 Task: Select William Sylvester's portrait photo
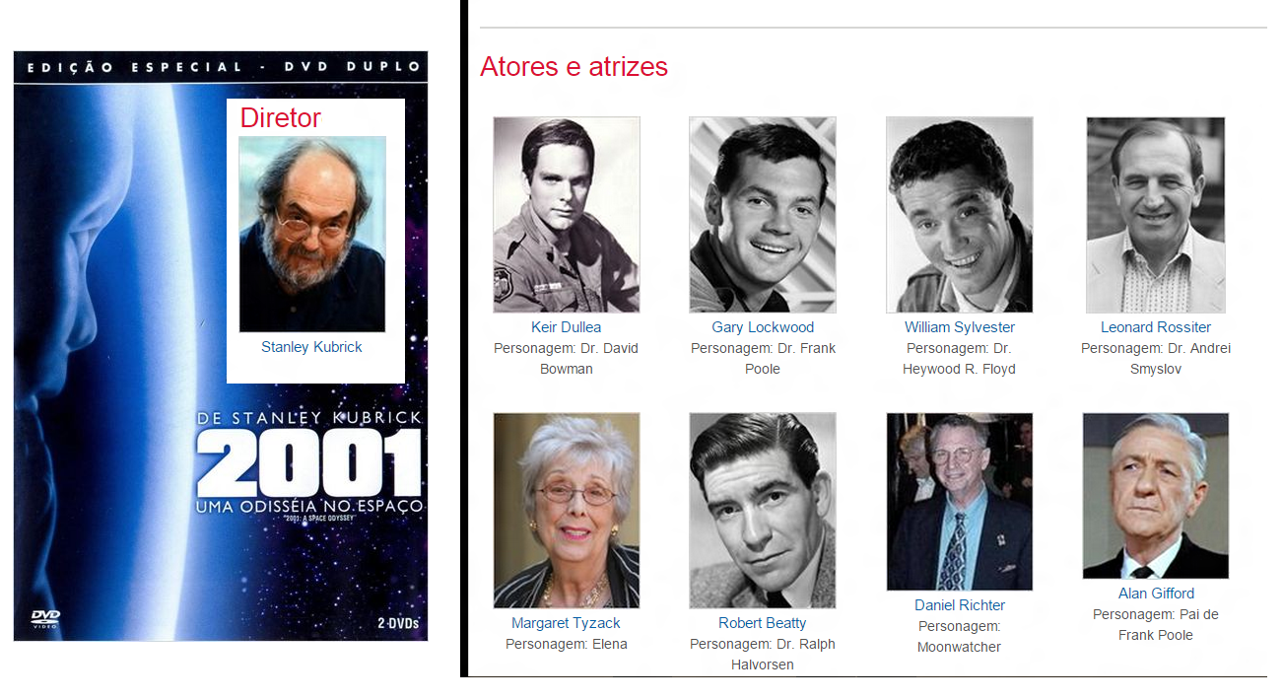[960, 215]
